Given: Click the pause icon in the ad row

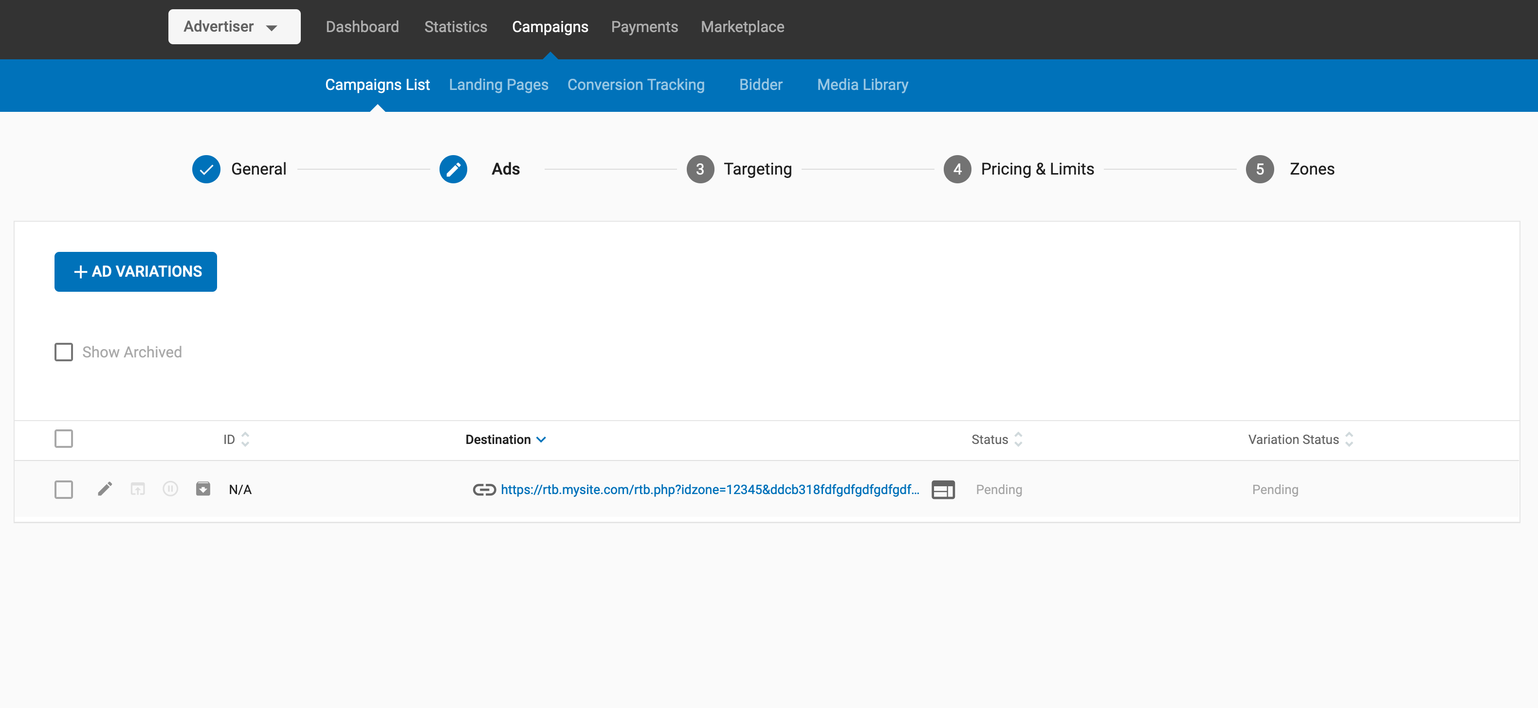Looking at the screenshot, I should tap(170, 489).
